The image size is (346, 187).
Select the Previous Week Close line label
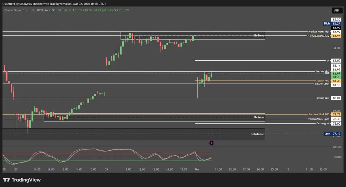click(x=318, y=35)
